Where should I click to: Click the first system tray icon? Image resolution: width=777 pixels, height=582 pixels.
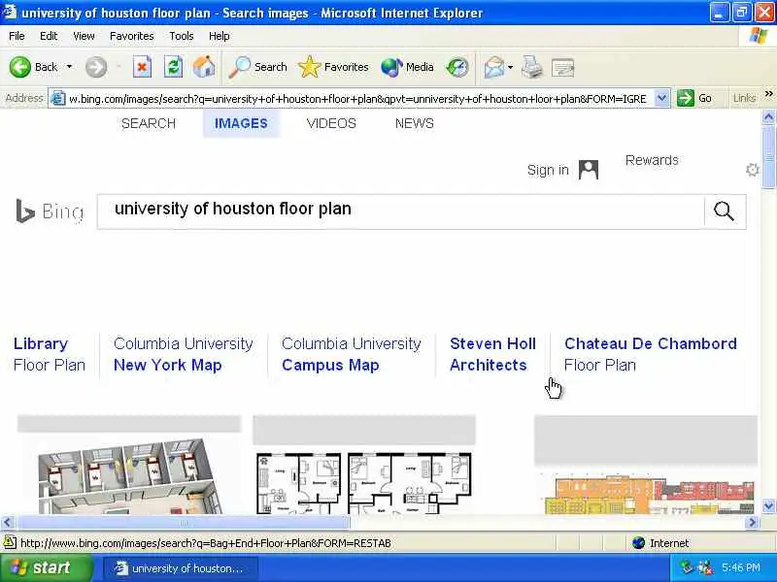point(687,567)
